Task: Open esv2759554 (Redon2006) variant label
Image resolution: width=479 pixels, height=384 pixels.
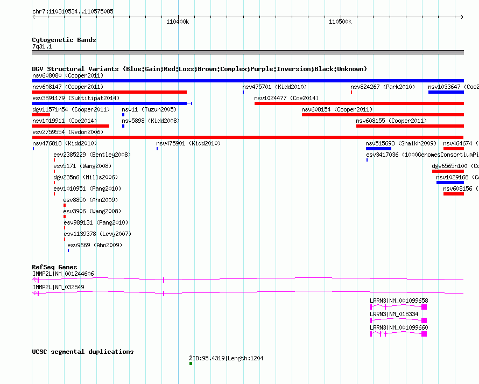Action: (x=68, y=132)
